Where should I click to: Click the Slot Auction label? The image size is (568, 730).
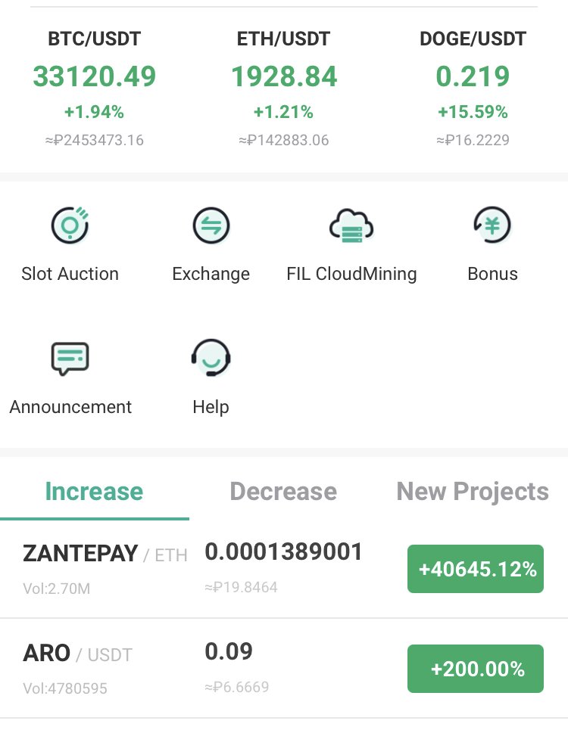click(70, 274)
